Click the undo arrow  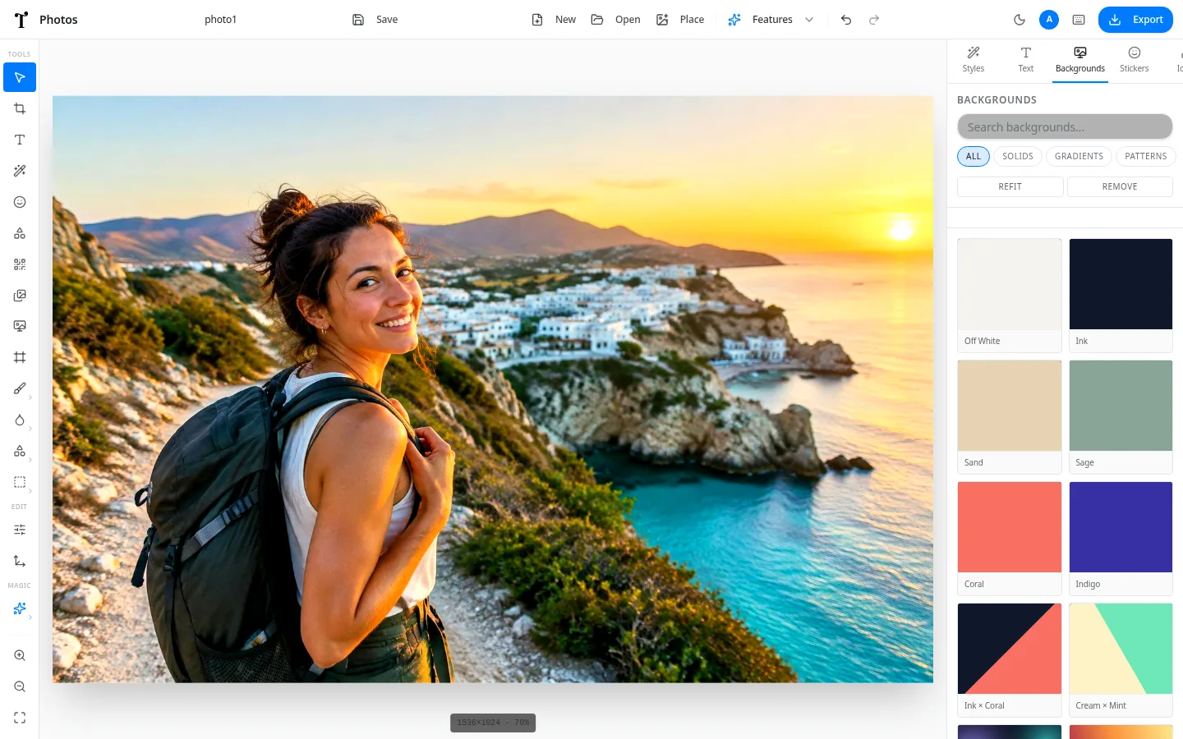click(x=846, y=20)
